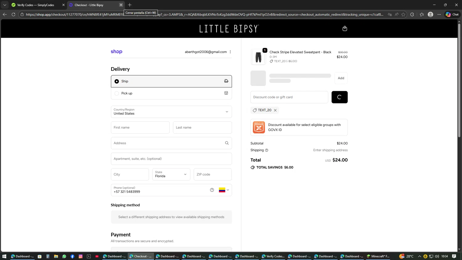Open Facebook from the taskbar
The height and width of the screenshot is (260, 462).
[72, 256]
